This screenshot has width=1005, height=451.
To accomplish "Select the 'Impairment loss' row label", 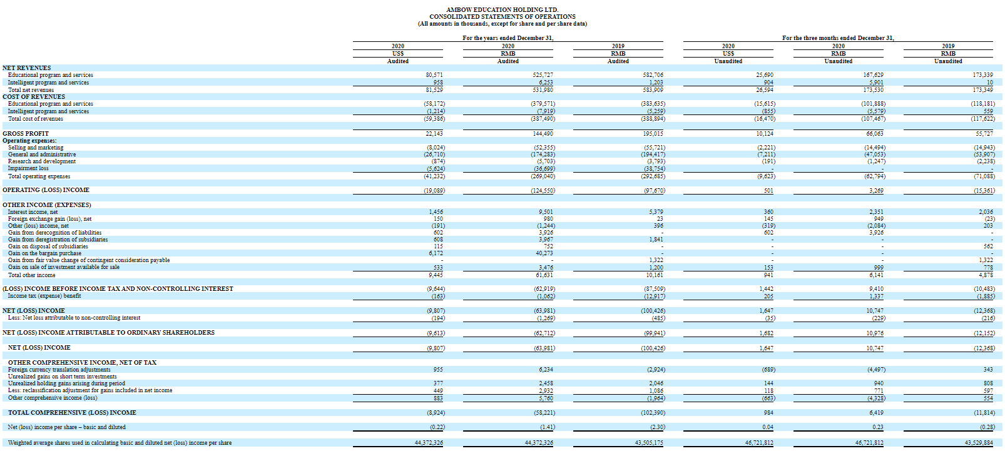I will point(28,168).
